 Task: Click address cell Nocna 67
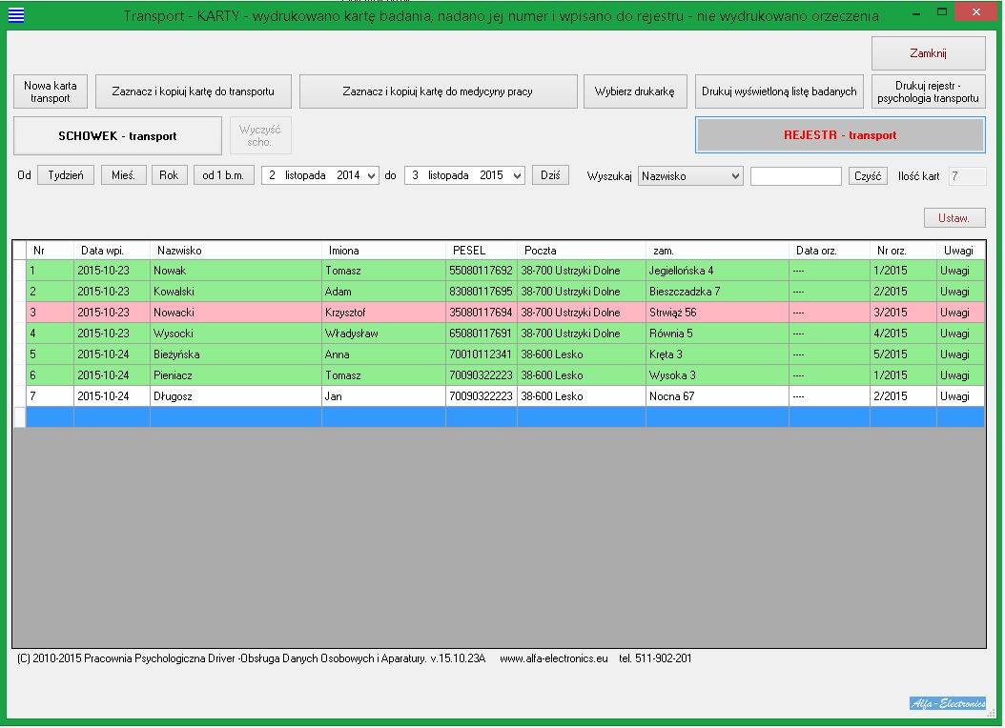click(717, 396)
